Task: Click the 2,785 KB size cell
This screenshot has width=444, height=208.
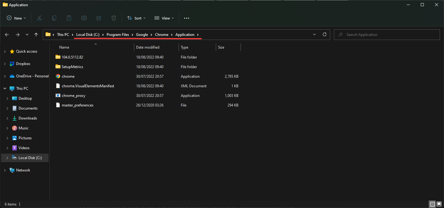Action: (232, 76)
